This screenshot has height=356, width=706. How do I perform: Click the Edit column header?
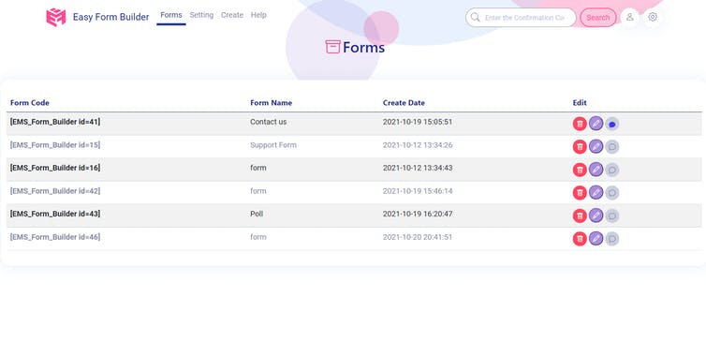580,103
